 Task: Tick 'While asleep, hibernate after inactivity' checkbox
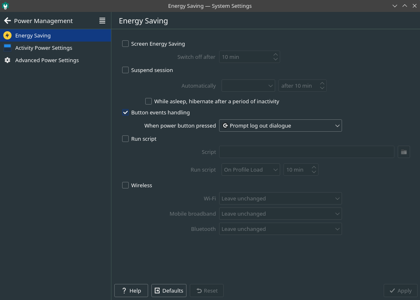pyautogui.click(x=149, y=101)
